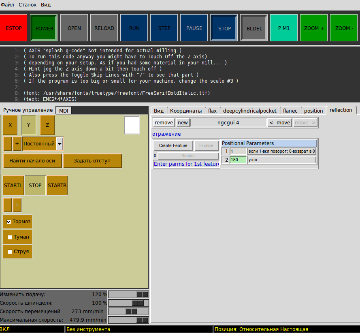Click the ngcgui-4 name field
This screenshot has width=360, height=333.
[228, 123]
